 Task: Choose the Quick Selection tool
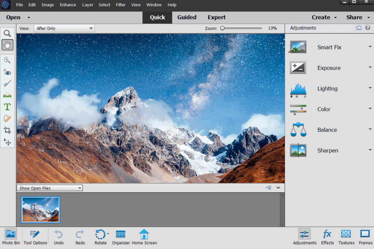pos(7,60)
